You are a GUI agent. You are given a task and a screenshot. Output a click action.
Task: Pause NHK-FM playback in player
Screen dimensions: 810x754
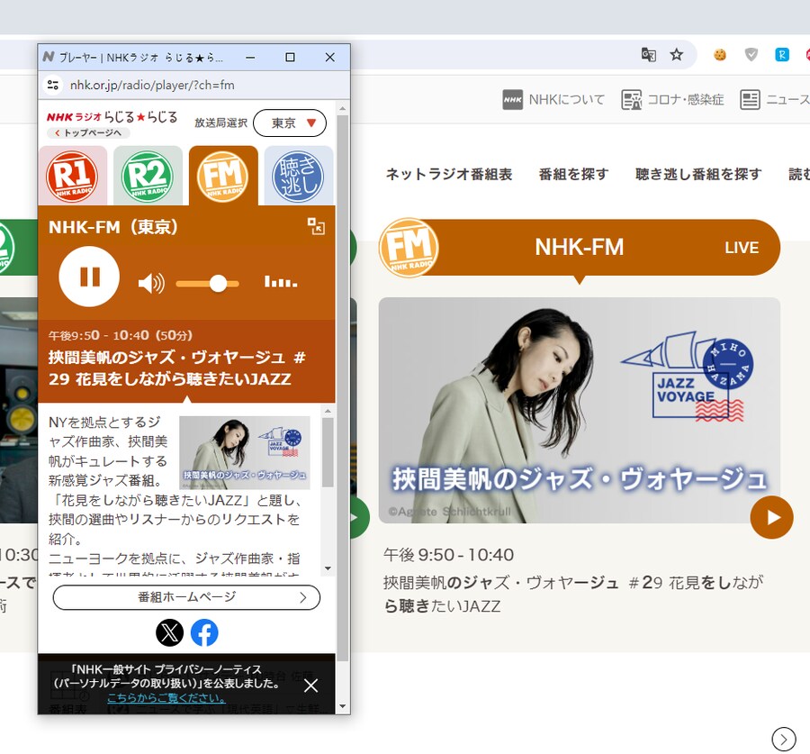(x=89, y=277)
